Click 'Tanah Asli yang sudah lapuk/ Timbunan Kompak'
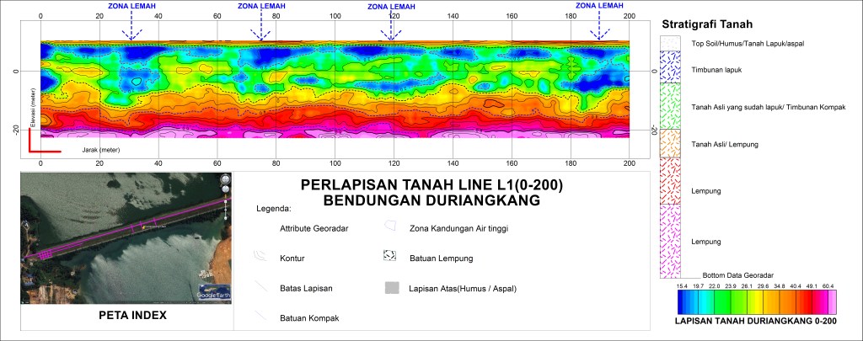This screenshot has height=341, width=863. pos(768,107)
